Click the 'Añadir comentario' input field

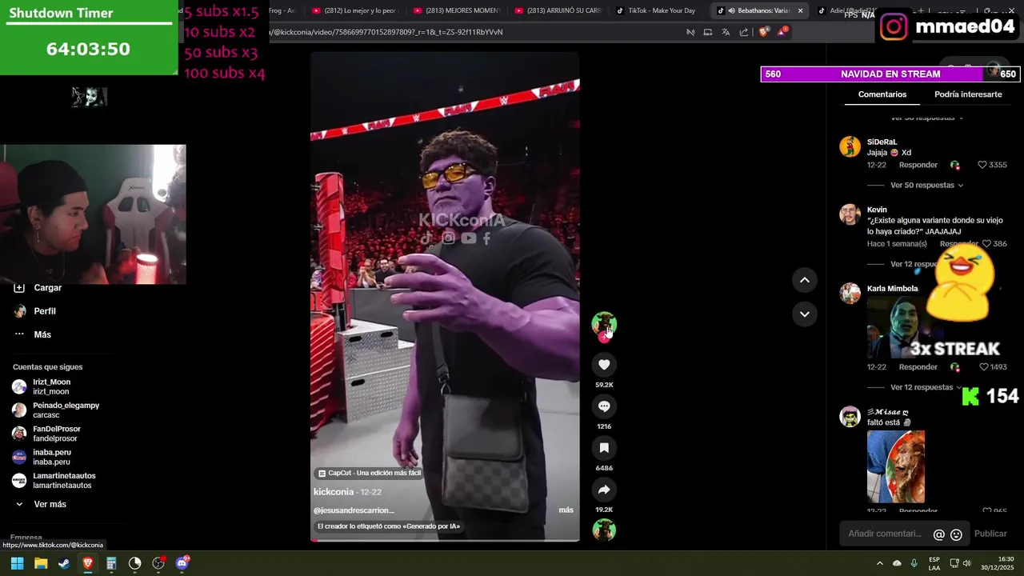point(886,534)
